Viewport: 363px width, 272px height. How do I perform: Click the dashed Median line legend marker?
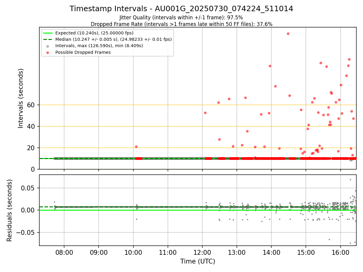pos(48,39)
